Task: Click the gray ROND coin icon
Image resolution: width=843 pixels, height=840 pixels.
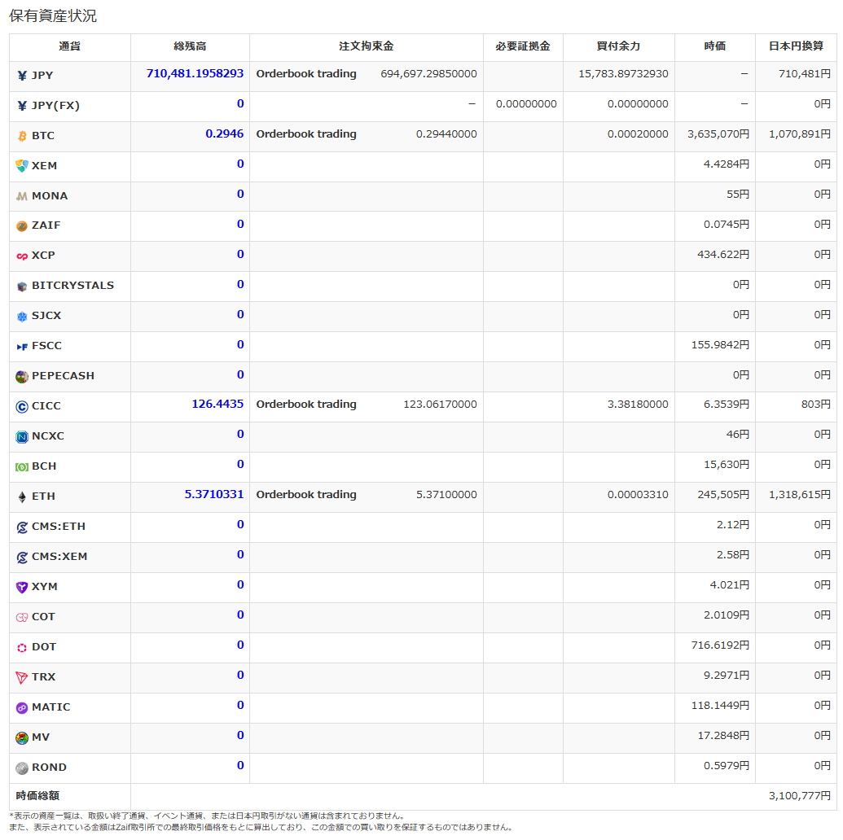Action: pos(22,768)
